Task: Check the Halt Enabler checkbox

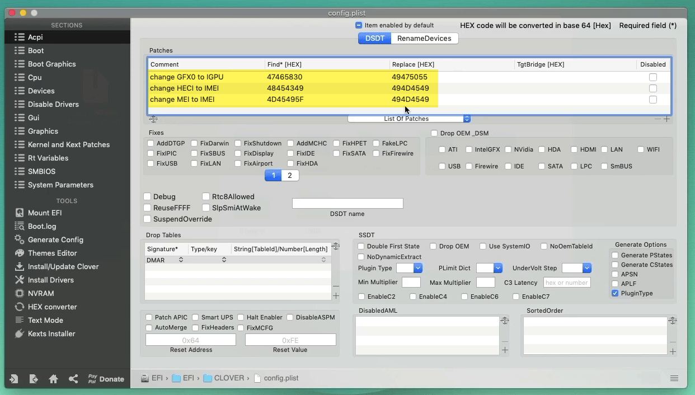Action: pos(241,317)
